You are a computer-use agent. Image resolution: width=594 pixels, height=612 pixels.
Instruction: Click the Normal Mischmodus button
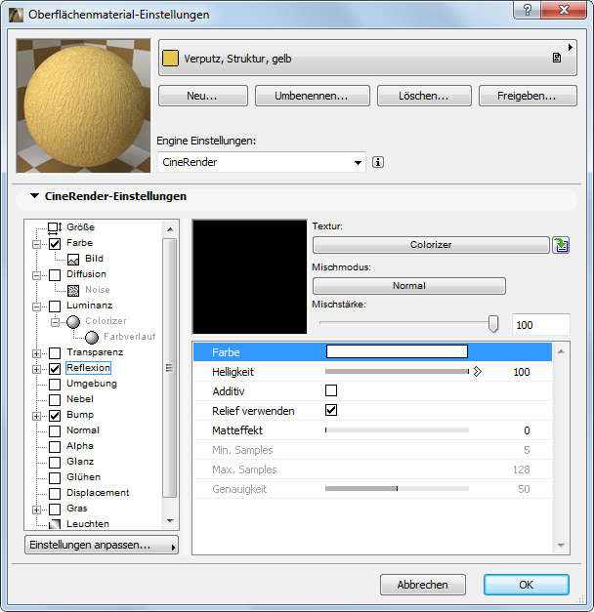(409, 286)
